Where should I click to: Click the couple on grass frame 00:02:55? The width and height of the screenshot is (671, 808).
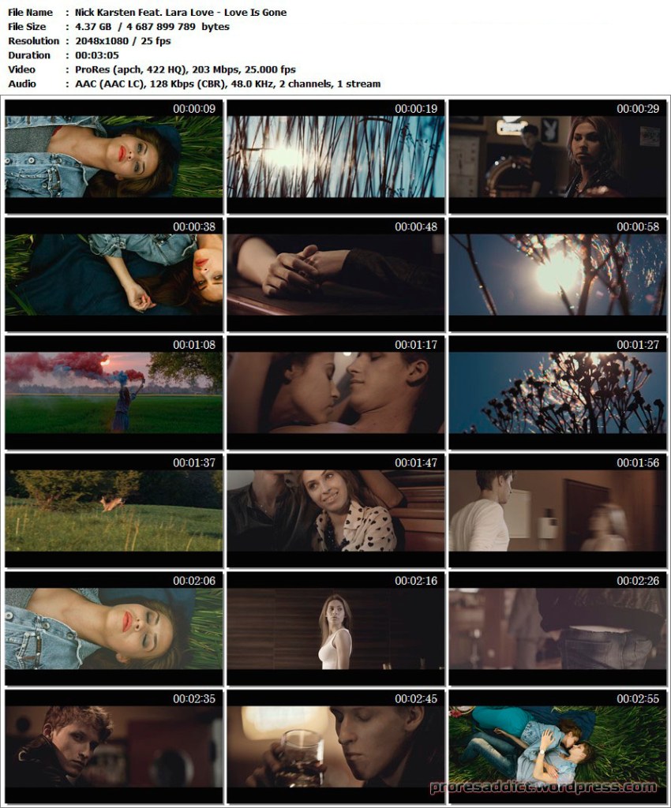coord(557,746)
